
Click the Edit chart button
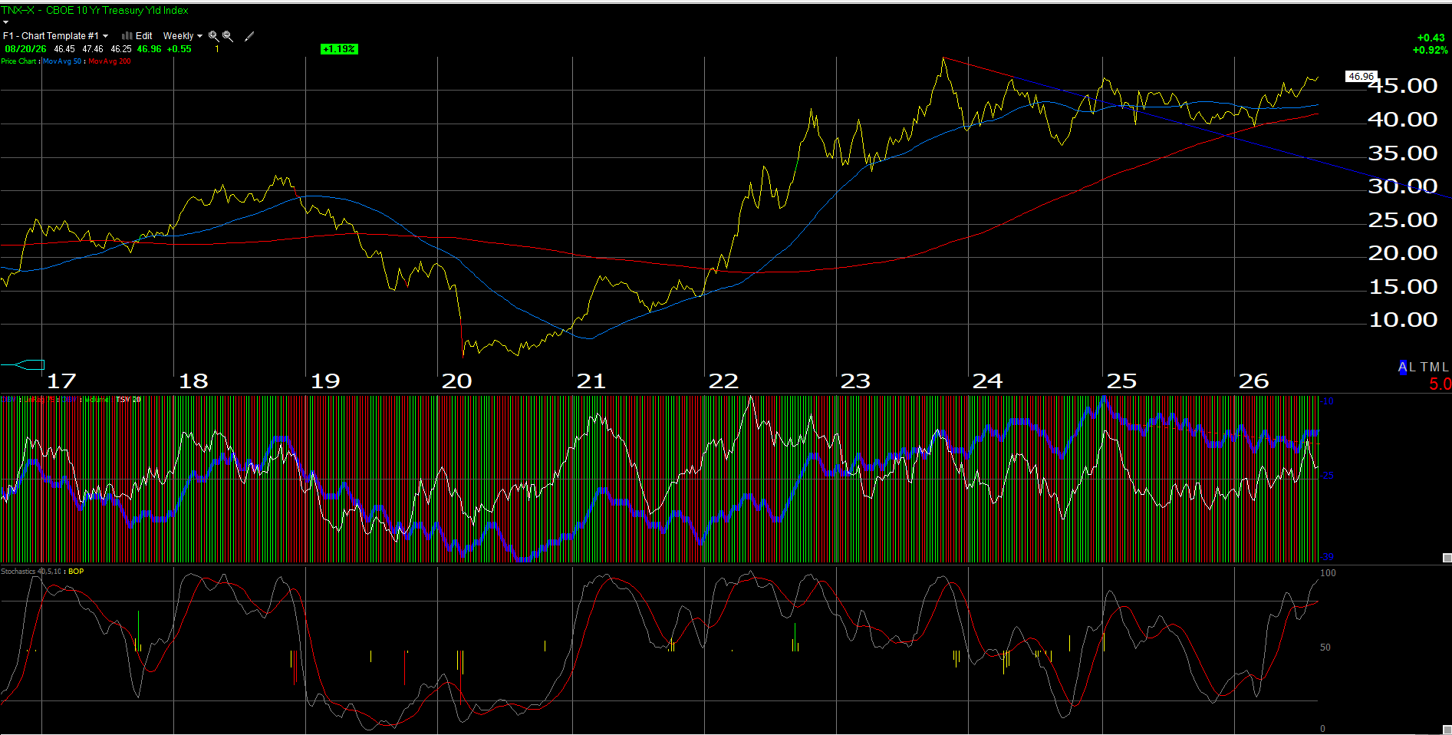click(144, 36)
